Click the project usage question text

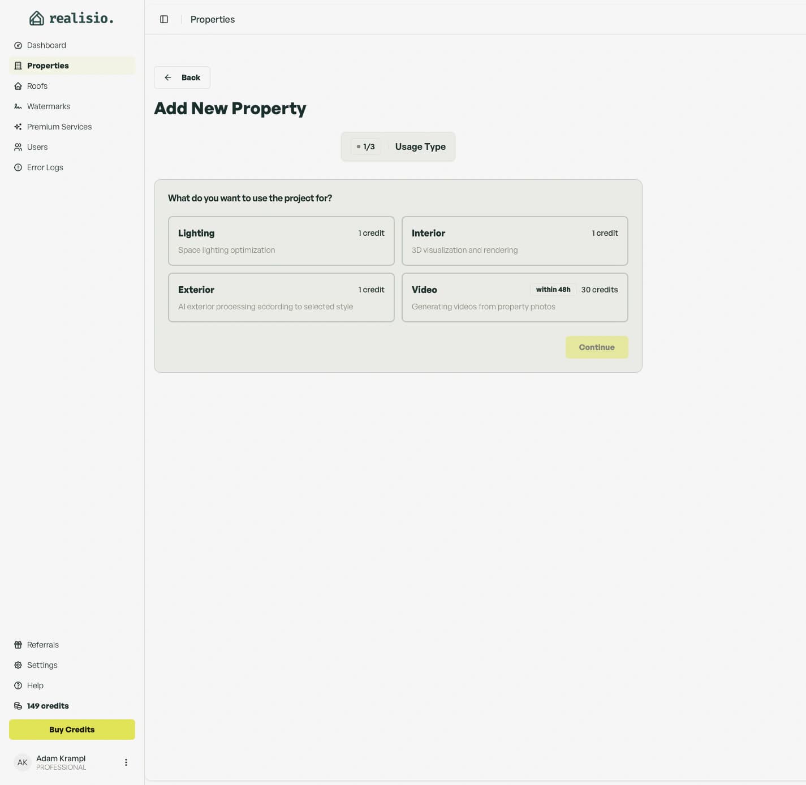click(x=250, y=198)
